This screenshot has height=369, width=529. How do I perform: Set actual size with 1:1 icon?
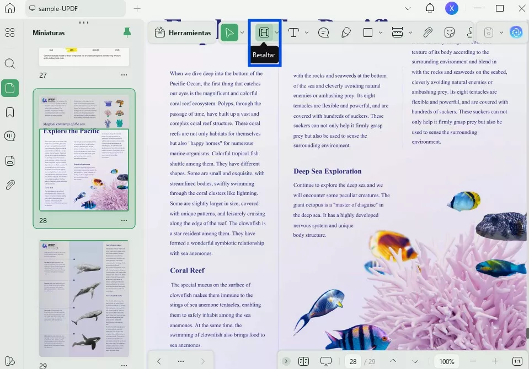(517, 361)
